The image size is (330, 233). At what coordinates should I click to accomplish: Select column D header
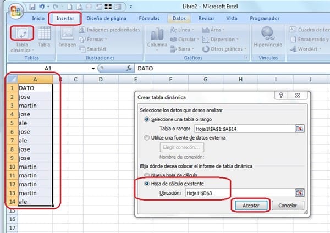(101, 79)
